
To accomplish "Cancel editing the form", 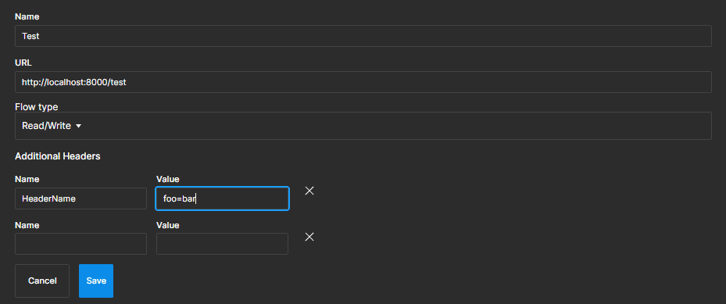I will 42,281.
